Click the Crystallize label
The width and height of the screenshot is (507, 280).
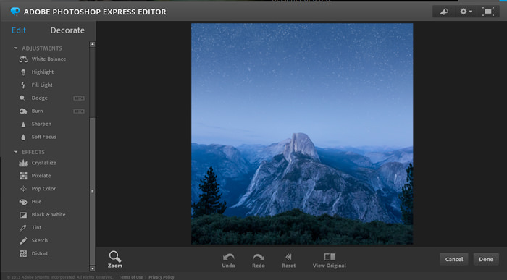point(43,163)
